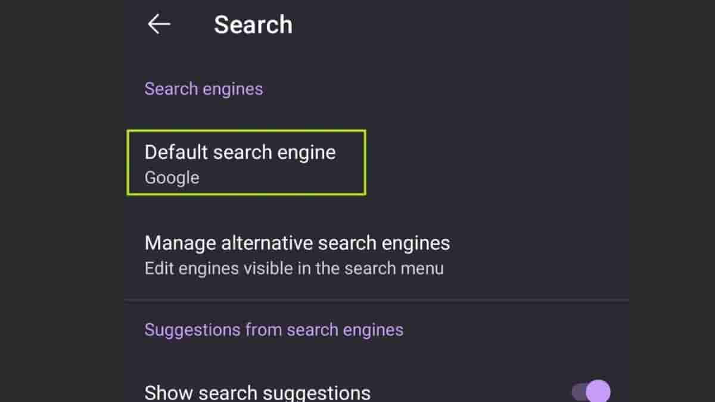Click the Google value under default engine
Image resolution: width=715 pixels, height=402 pixels.
click(172, 178)
